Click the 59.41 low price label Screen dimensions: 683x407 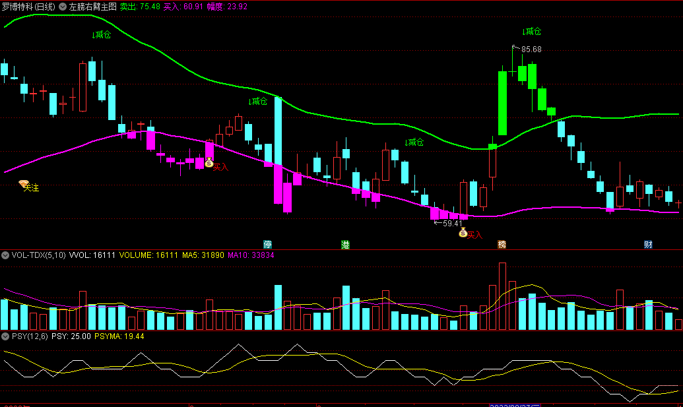pos(453,224)
